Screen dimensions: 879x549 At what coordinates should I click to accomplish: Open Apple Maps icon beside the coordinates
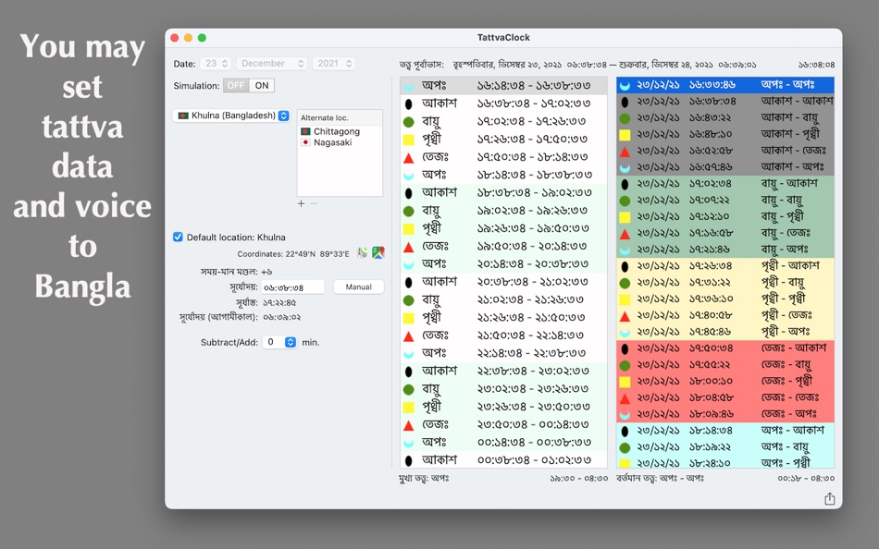coord(362,253)
